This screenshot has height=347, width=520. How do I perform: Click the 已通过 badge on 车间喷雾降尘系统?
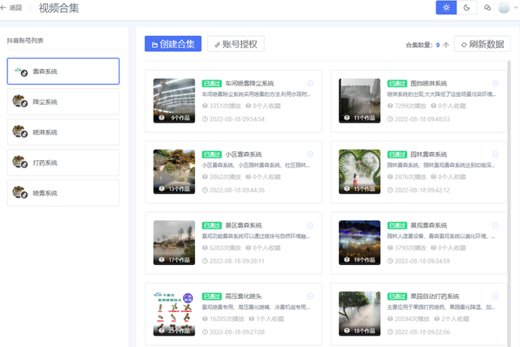211,83
